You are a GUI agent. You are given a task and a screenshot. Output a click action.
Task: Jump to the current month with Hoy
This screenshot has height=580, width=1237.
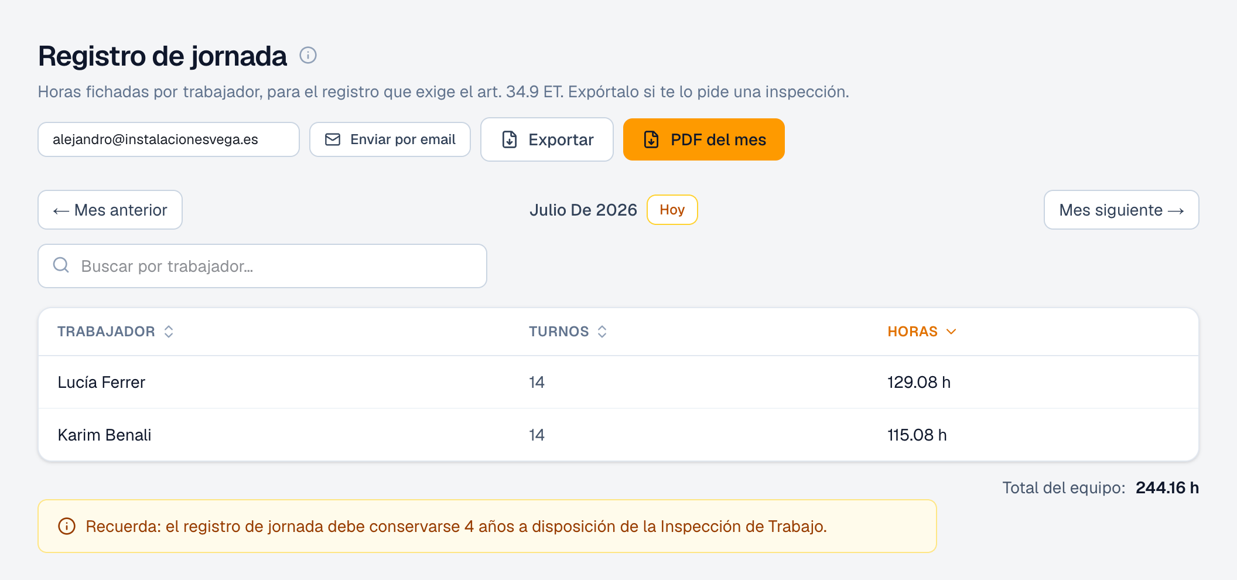(672, 210)
